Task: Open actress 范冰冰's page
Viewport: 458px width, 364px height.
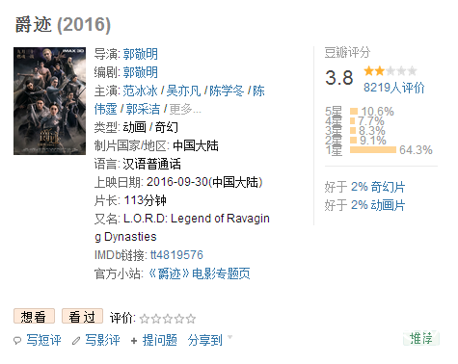Action: (x=140, y=91)
